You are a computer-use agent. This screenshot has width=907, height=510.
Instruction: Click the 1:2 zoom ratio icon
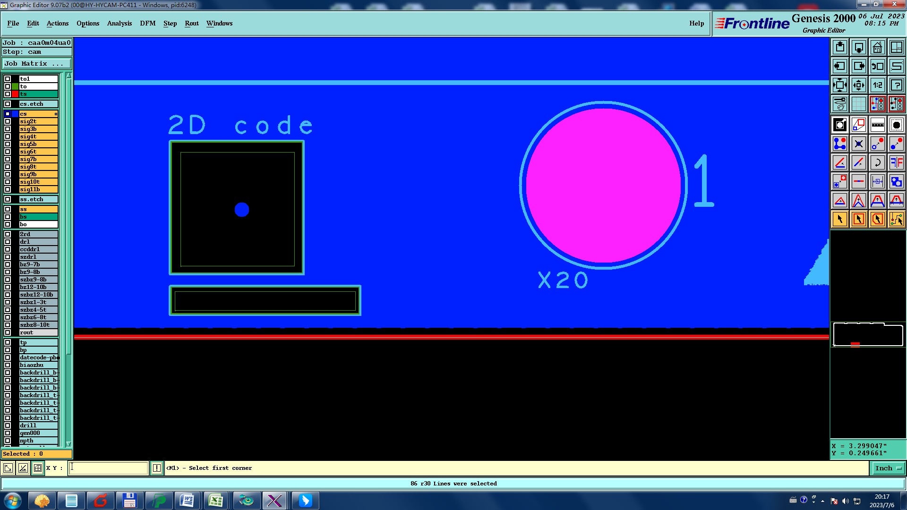(x=877, y=85)
